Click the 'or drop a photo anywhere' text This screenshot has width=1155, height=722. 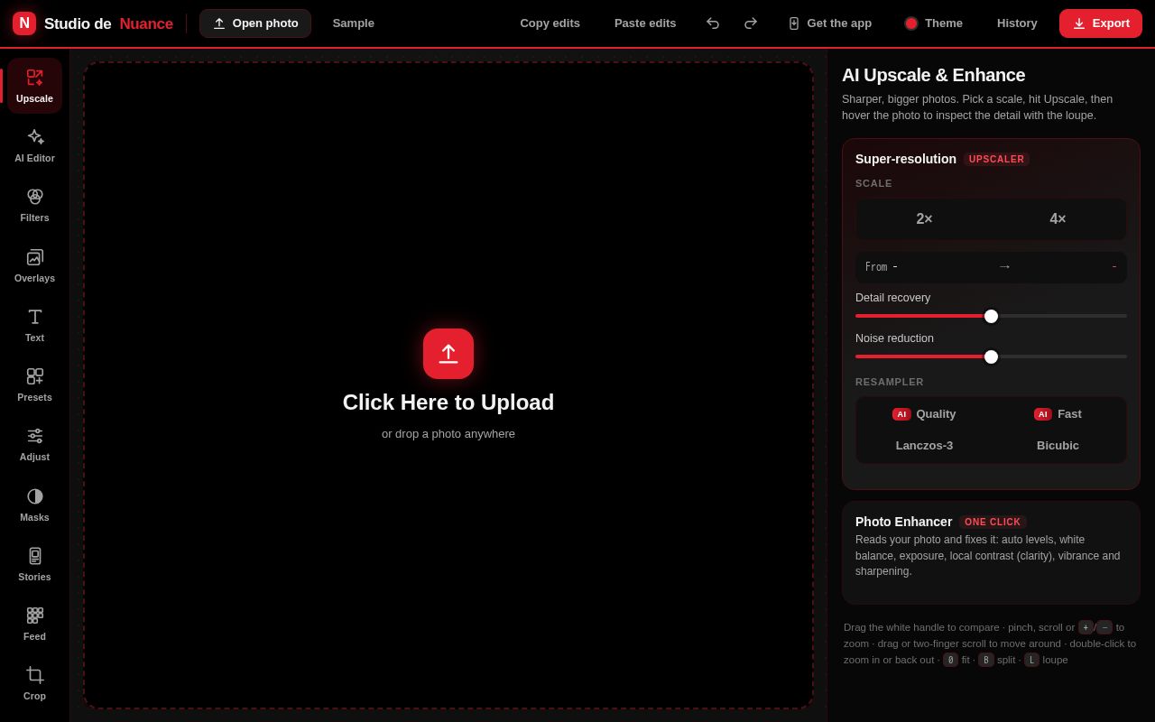(x=448, y=433)
